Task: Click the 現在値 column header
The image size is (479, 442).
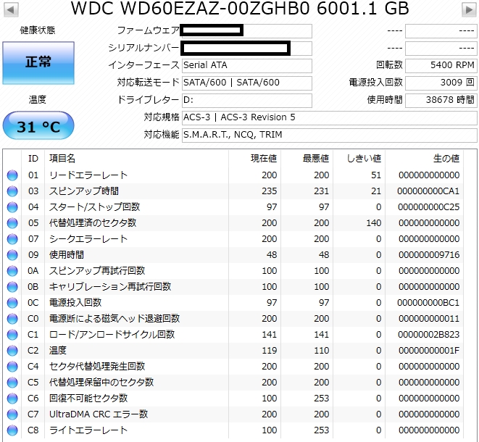Action: point(255,159)
